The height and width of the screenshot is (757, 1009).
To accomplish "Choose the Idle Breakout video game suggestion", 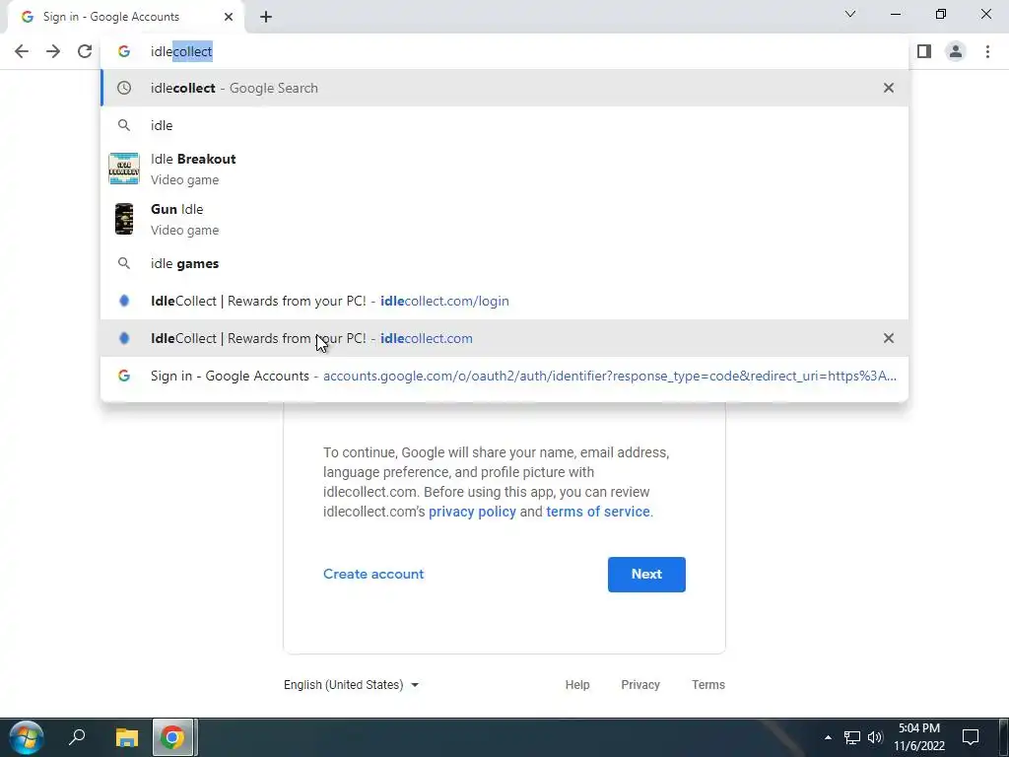I will [504, 169].
